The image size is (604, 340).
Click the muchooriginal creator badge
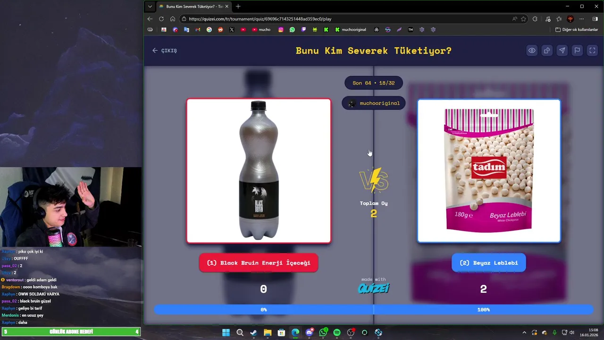[x=374, y=103]
